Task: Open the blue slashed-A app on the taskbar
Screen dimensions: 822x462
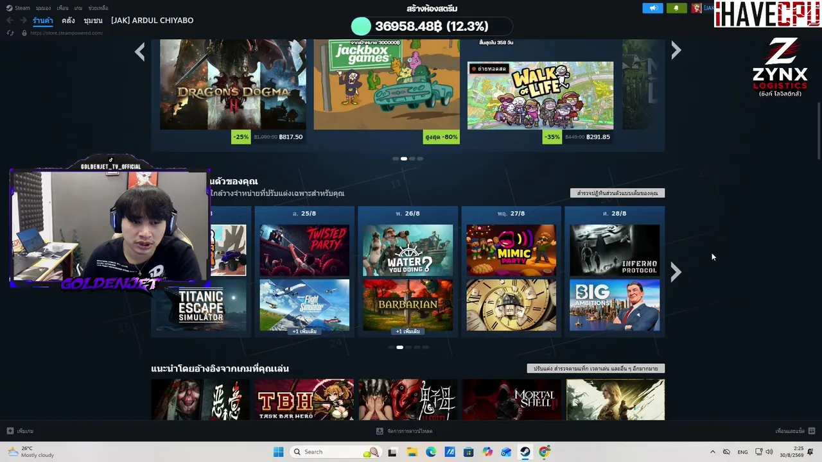Action: pyautogui.click(x=450, y=452)
